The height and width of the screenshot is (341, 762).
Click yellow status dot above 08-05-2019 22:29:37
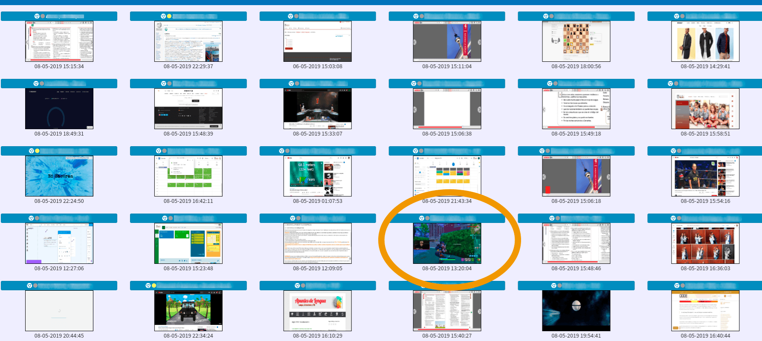(169, 16)
